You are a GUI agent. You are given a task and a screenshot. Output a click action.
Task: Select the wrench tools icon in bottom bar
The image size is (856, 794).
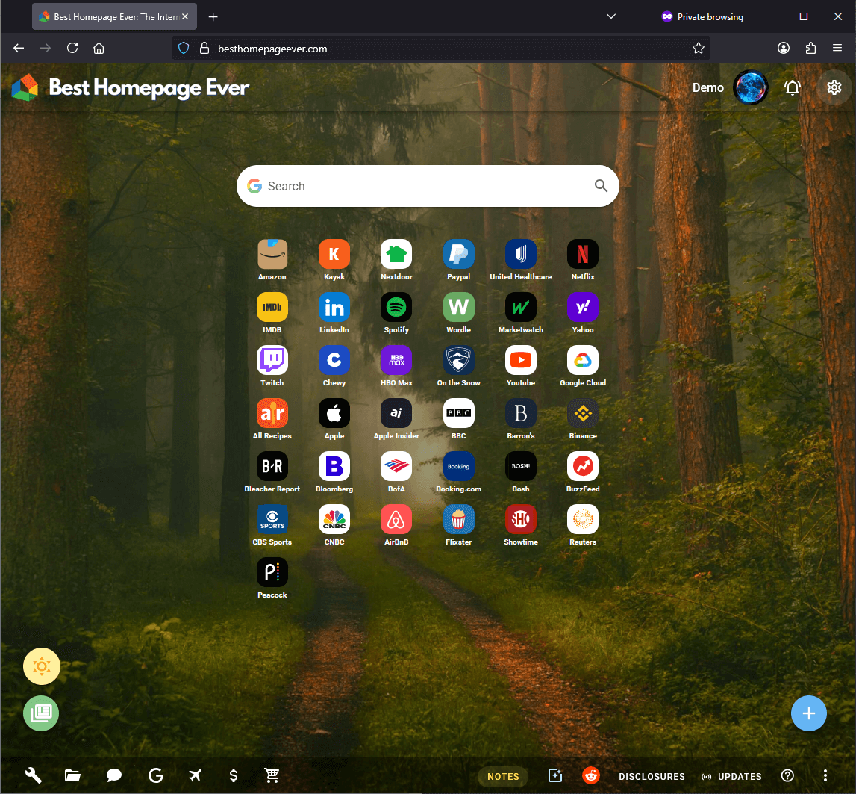coord(33,775)
